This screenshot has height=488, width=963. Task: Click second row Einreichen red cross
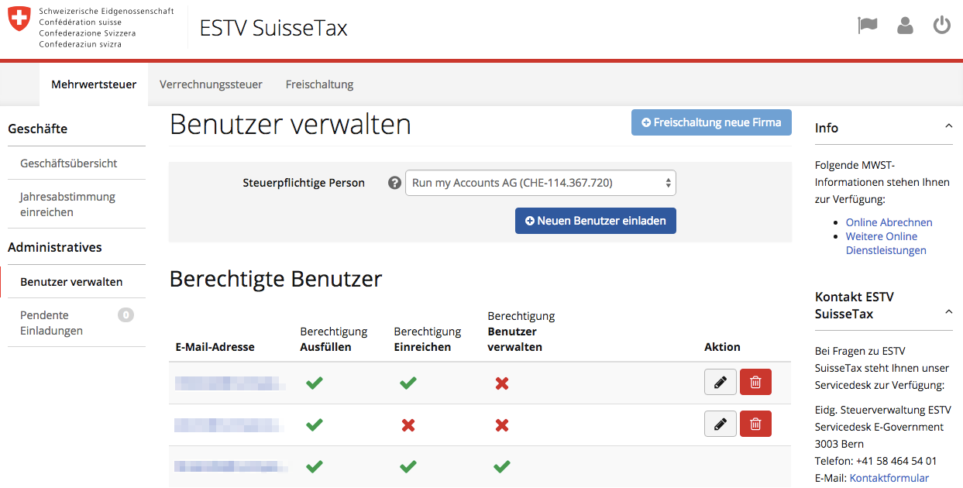click(x=408, y=425)
